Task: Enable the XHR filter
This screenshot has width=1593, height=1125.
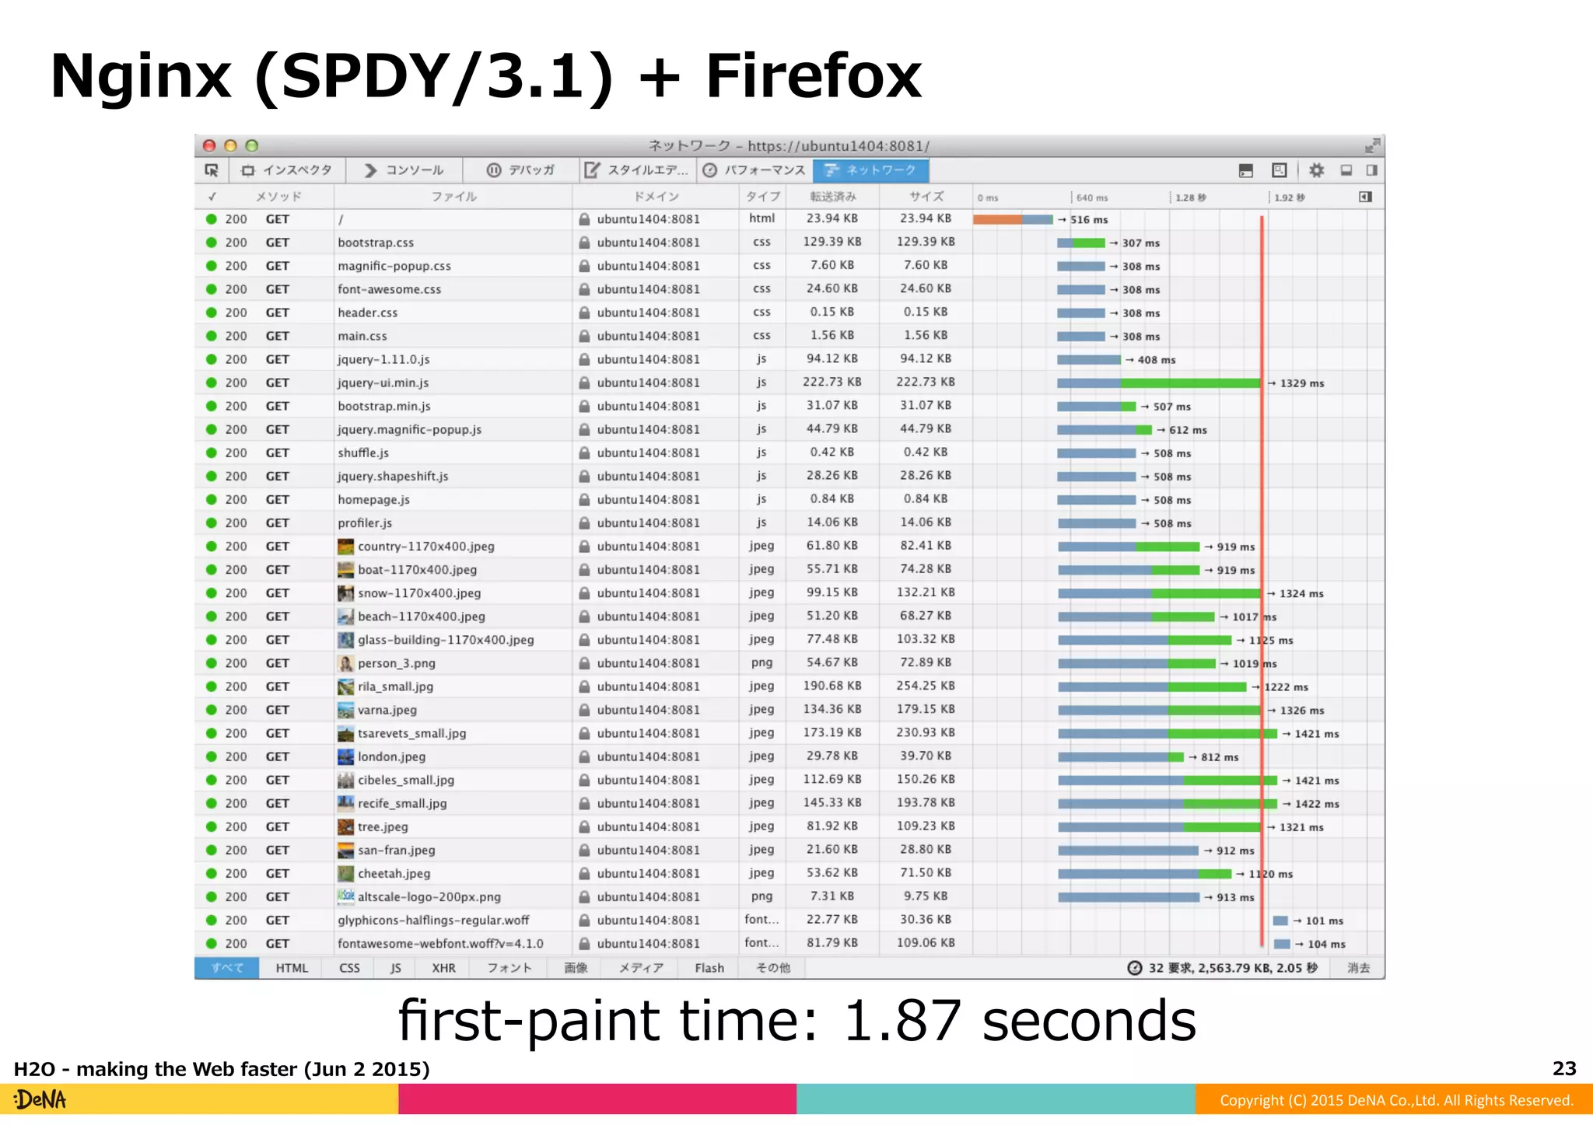Action: [x=443, y=968]
